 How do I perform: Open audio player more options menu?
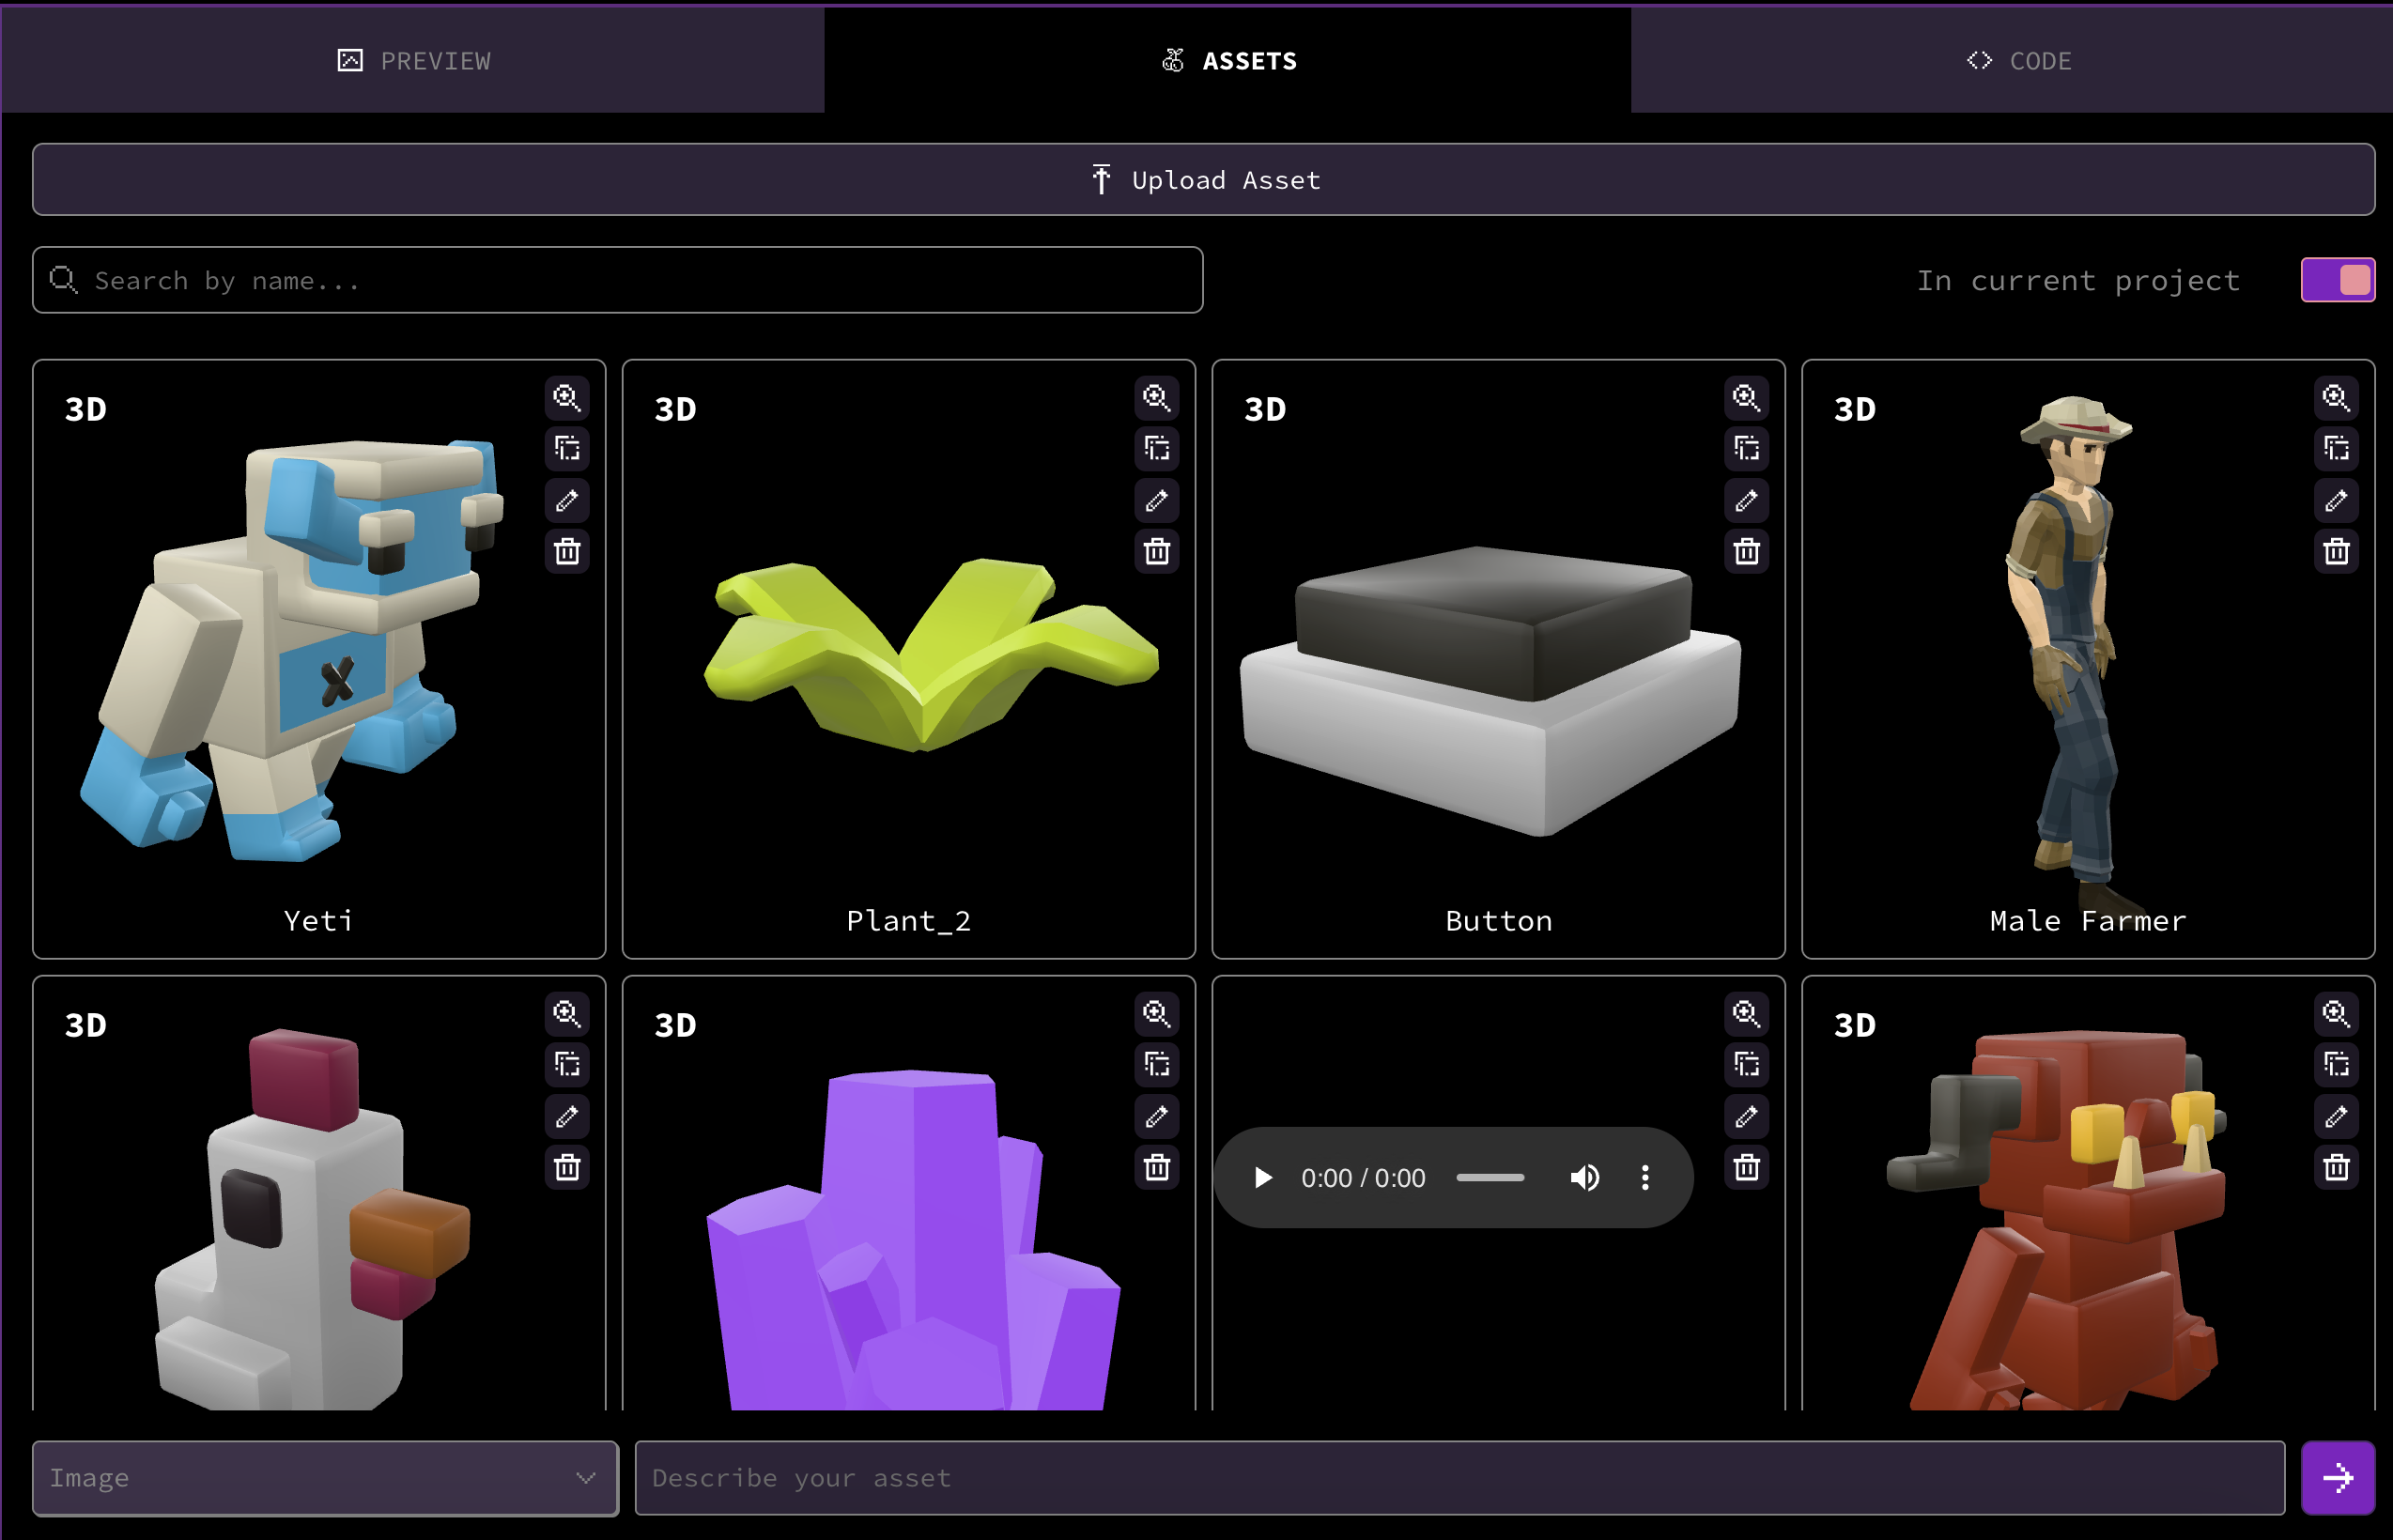coord(1645,1178)
